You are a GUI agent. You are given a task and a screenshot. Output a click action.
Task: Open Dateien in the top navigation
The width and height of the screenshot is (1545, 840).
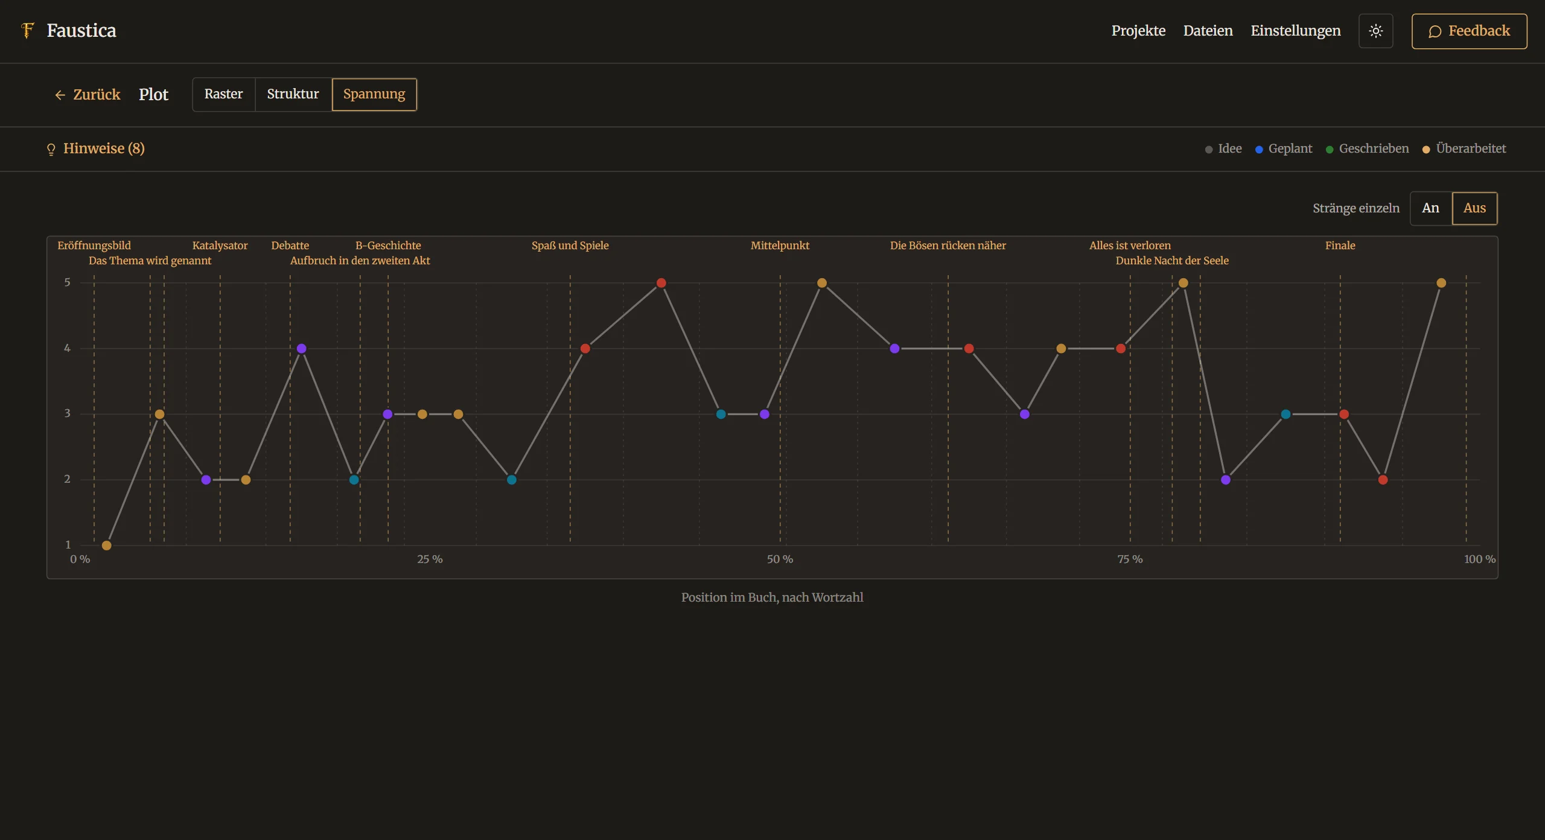tap(1208, 31)
